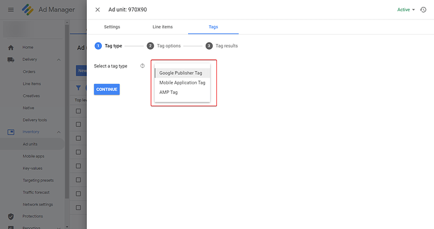Open Targeting presets in the sidebar

[x=38, y=181]
